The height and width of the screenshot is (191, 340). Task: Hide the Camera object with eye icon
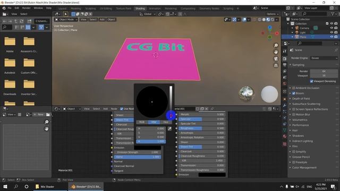[331, 28]
